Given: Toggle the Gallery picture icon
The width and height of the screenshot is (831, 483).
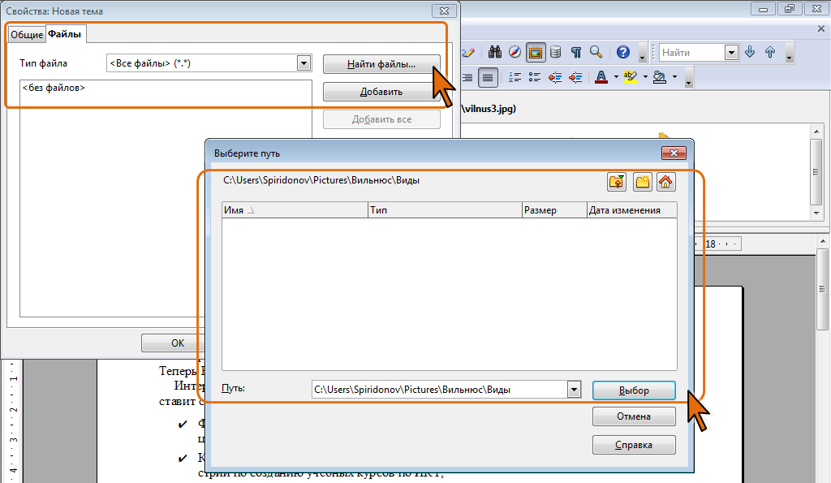Looking at the screenshot, I should point(535,52).
